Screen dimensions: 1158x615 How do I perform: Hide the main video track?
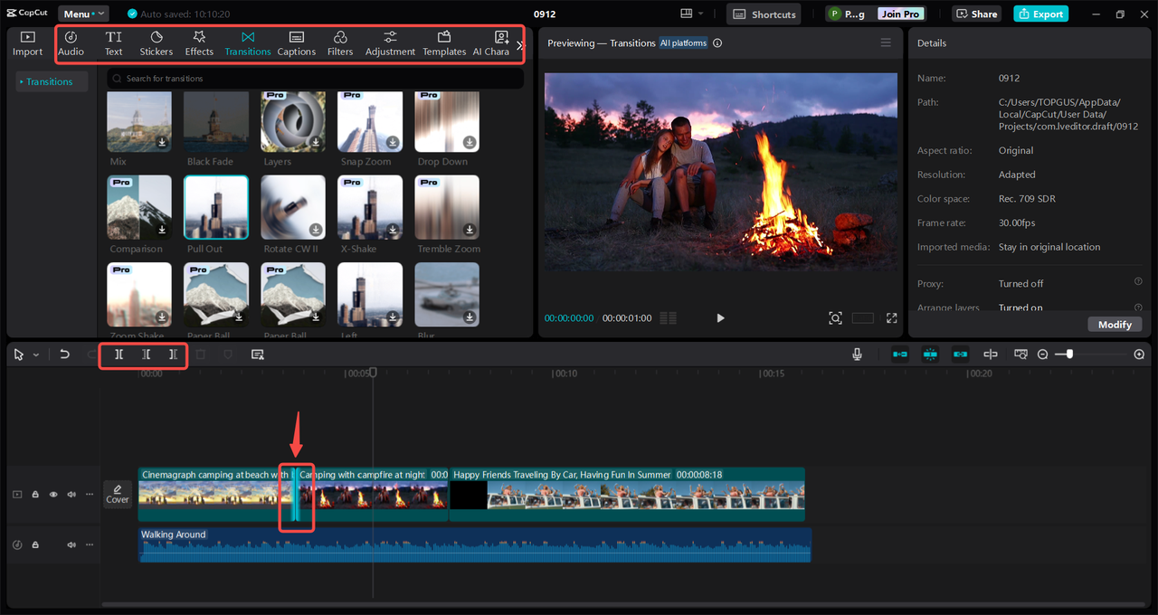tap(53, 495)
